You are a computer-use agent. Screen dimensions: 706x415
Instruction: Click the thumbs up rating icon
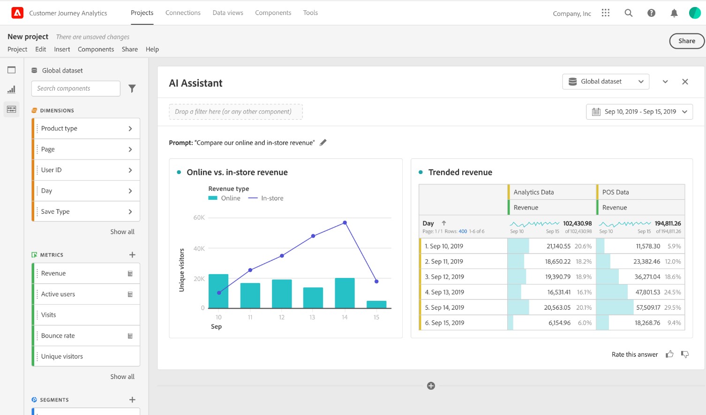[669, 354]
